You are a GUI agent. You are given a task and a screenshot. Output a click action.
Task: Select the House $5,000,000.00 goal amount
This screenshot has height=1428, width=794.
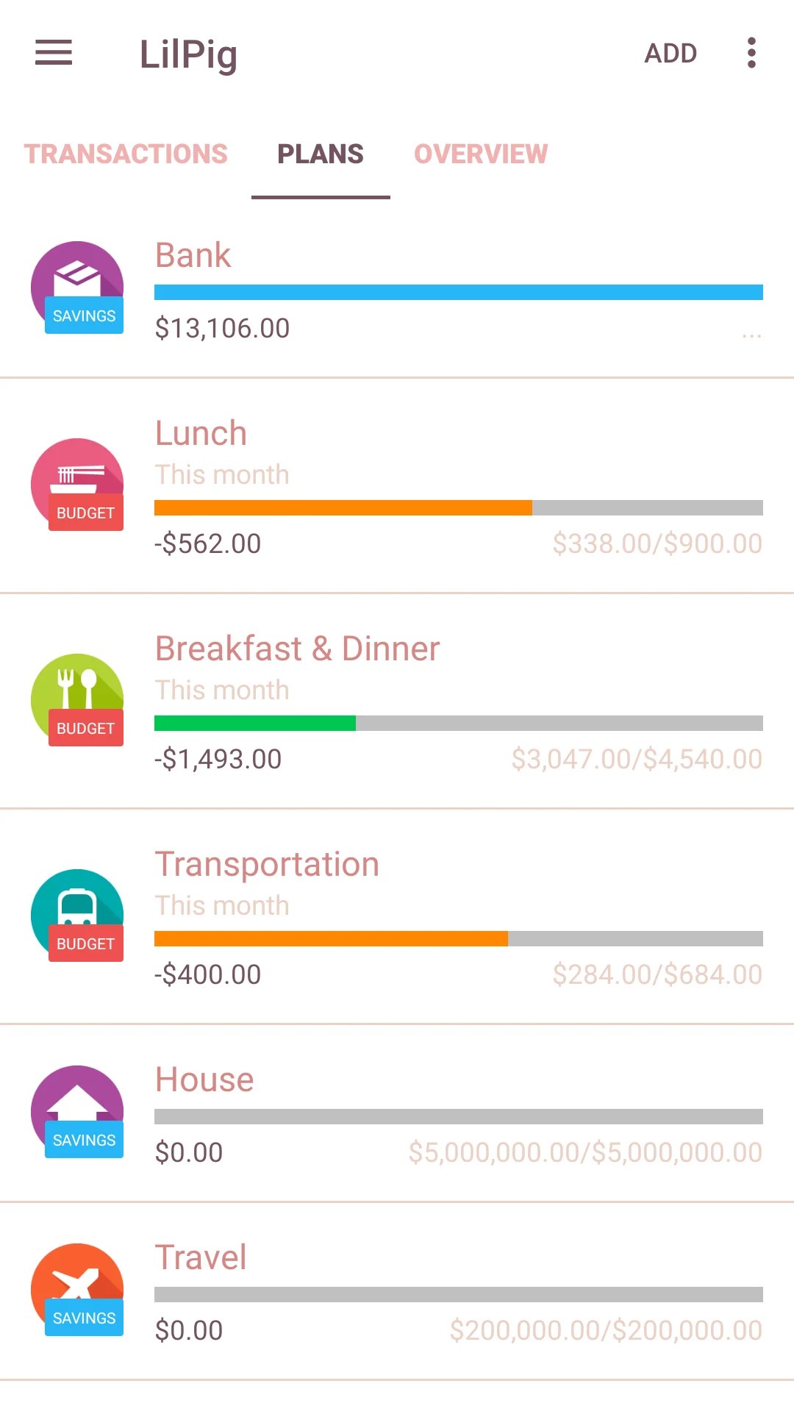coord(585,1152)
